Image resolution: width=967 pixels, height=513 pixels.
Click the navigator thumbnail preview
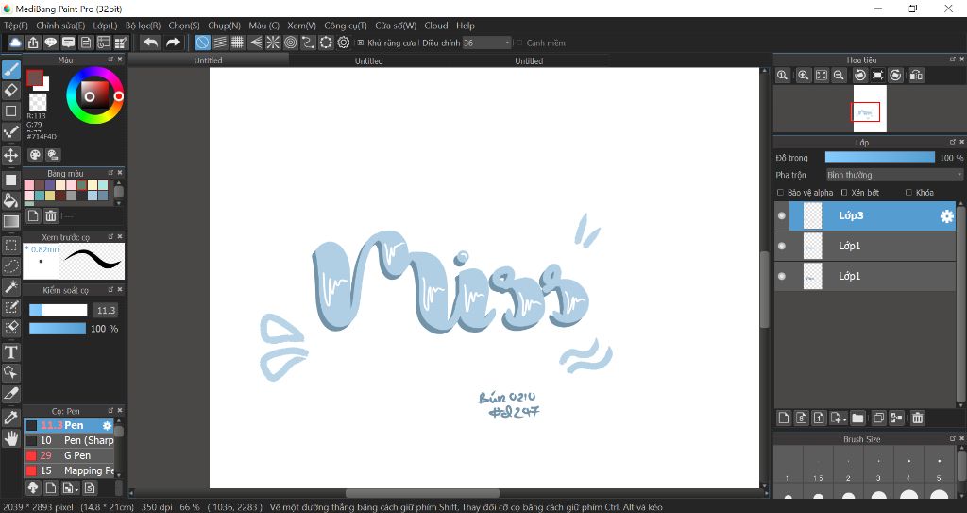click(x=870, y=109)
